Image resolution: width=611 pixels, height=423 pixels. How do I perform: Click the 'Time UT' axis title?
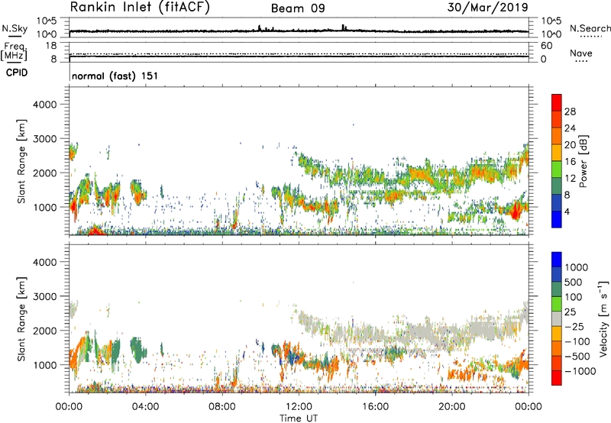coord(299,418)
